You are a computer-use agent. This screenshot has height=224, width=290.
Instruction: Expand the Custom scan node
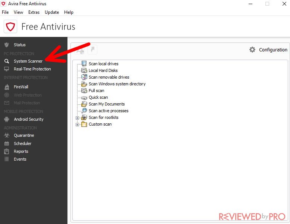coord(77,124)
